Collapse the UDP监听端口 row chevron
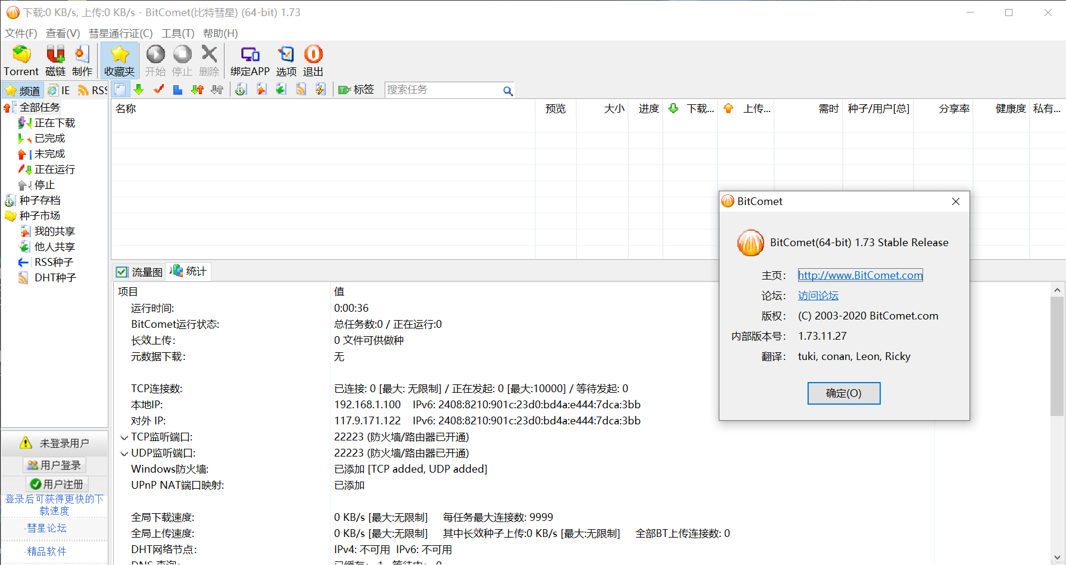This screenshot has height=565, width=1066. pyautogui.click(x=124, y=454)
